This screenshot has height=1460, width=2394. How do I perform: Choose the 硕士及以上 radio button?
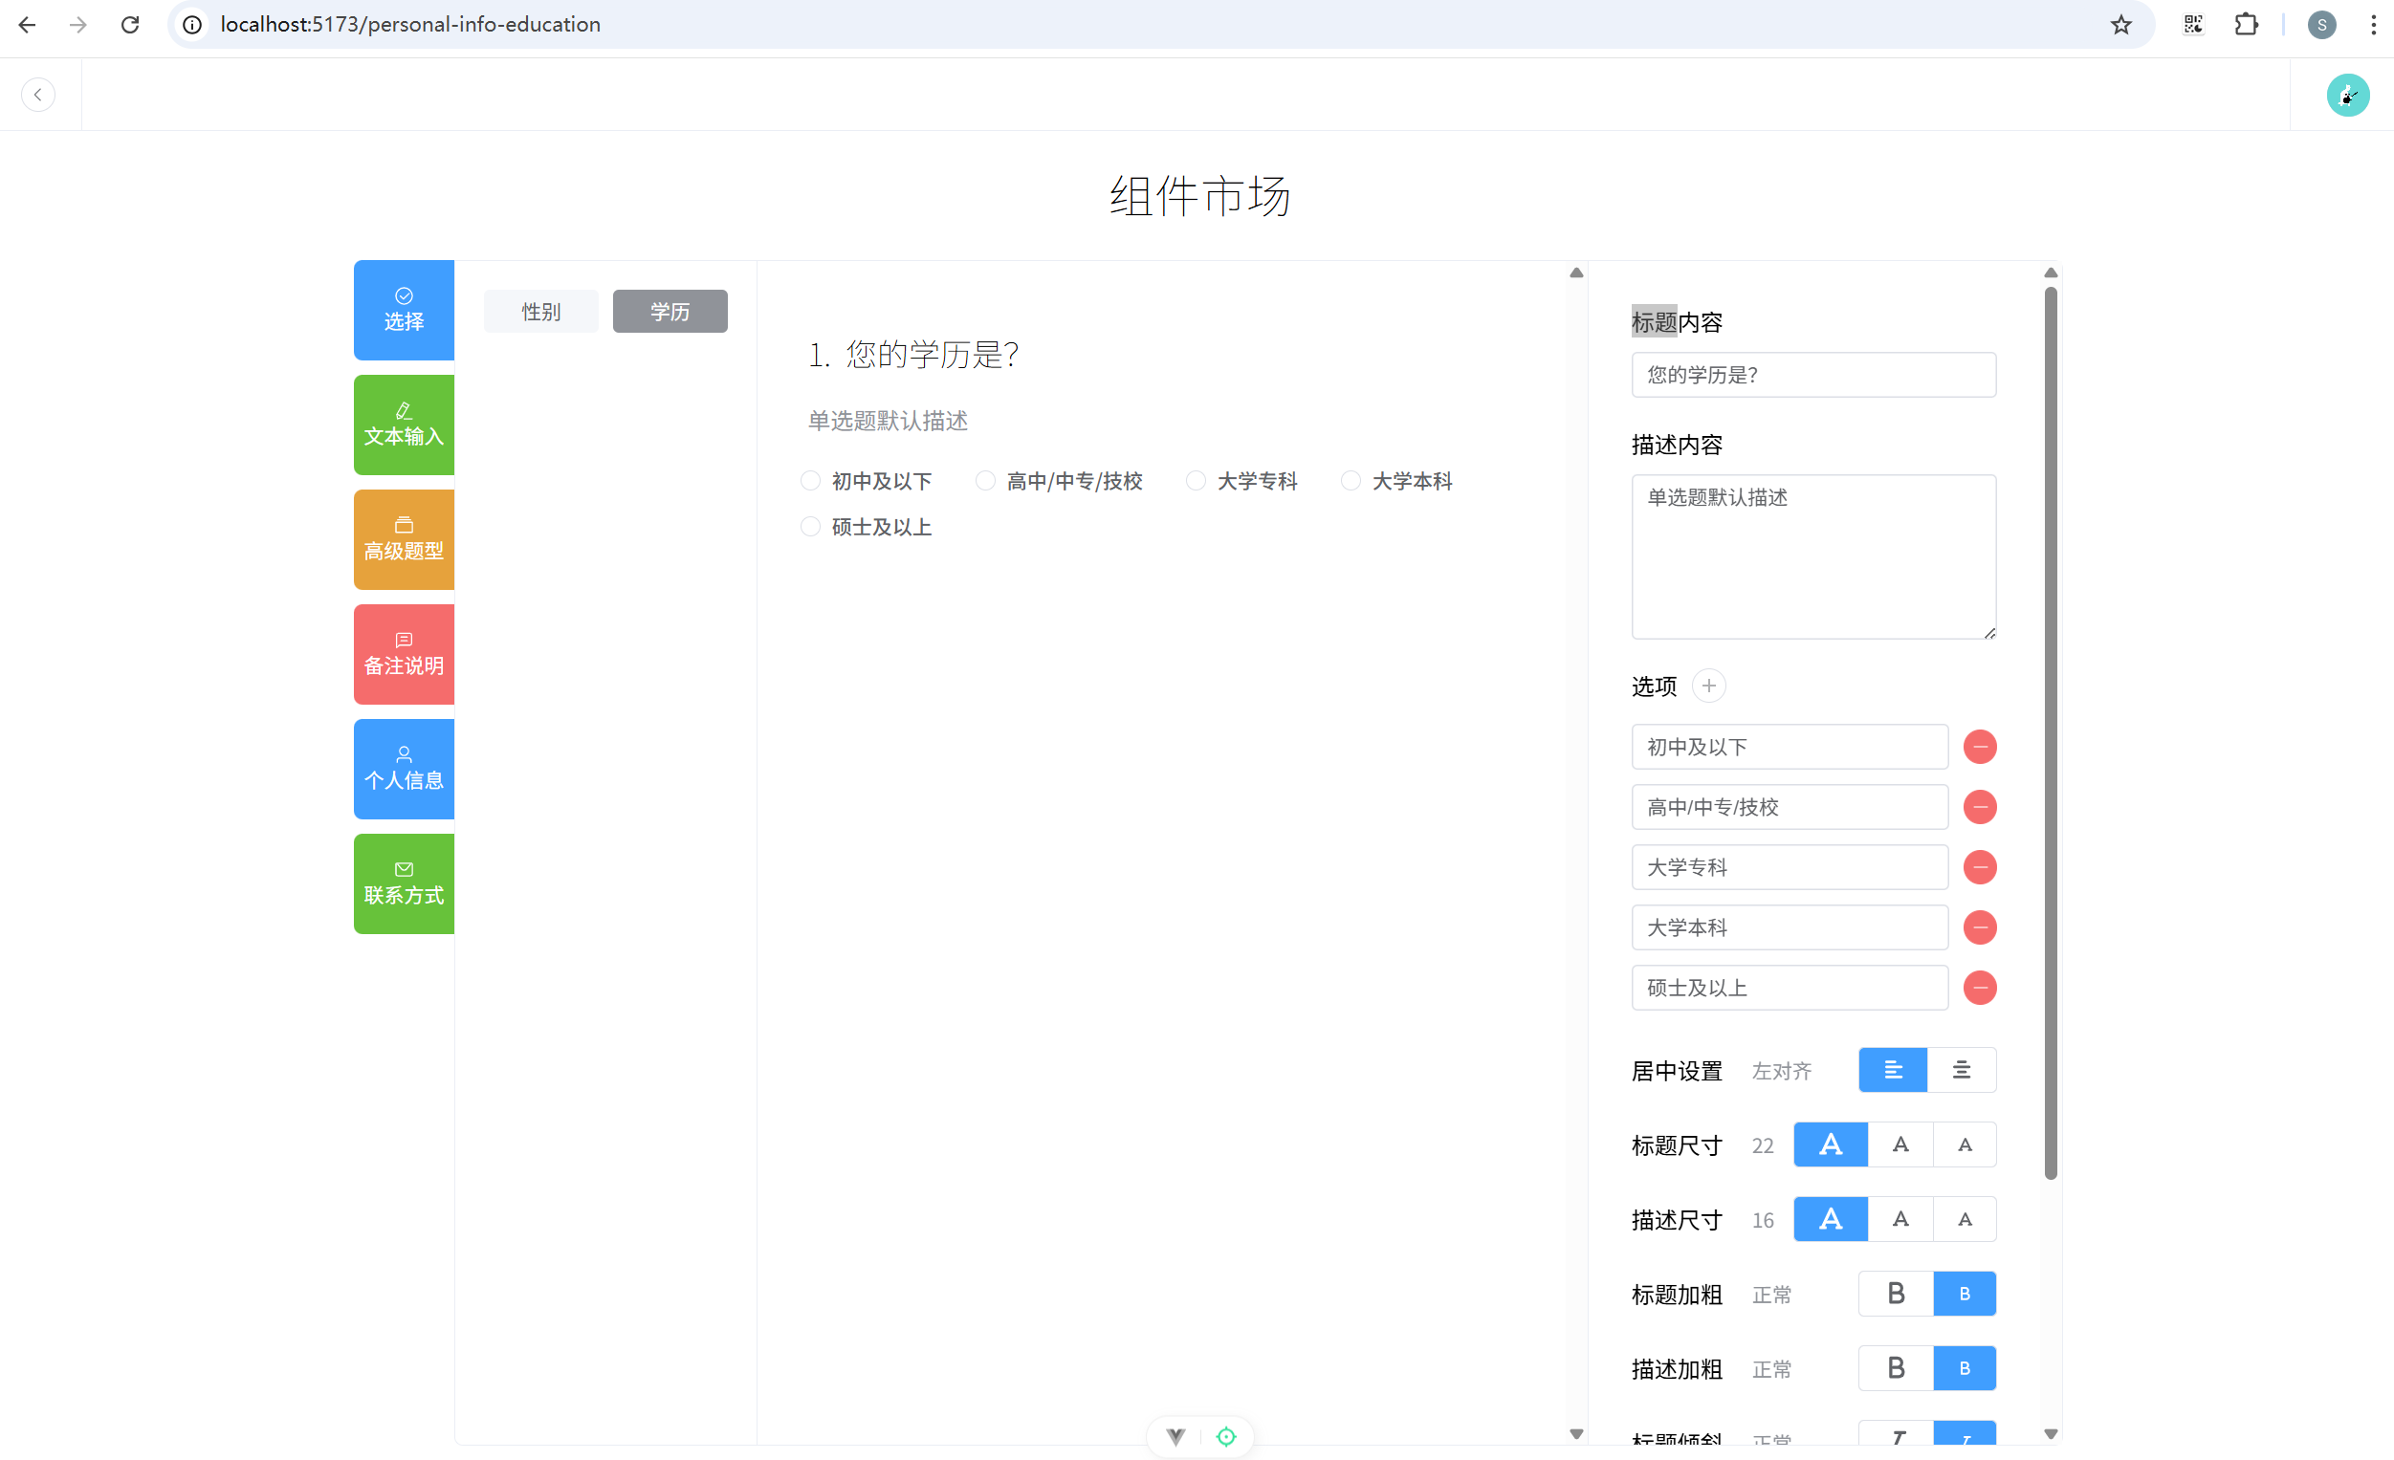pyautogui.click(x=810, y=527)
